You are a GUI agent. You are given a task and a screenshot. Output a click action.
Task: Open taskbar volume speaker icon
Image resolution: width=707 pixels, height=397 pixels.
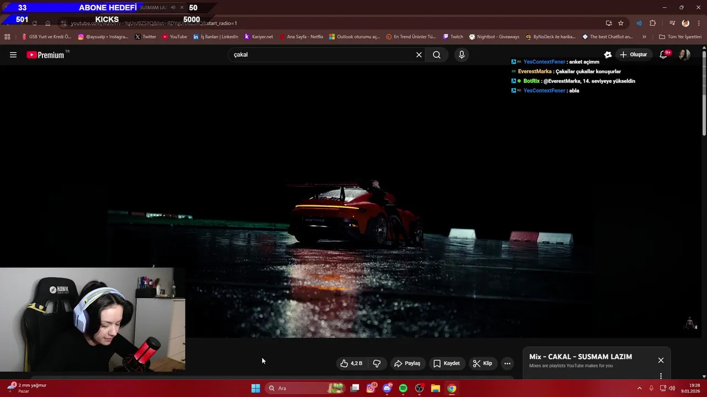[672, 388]
